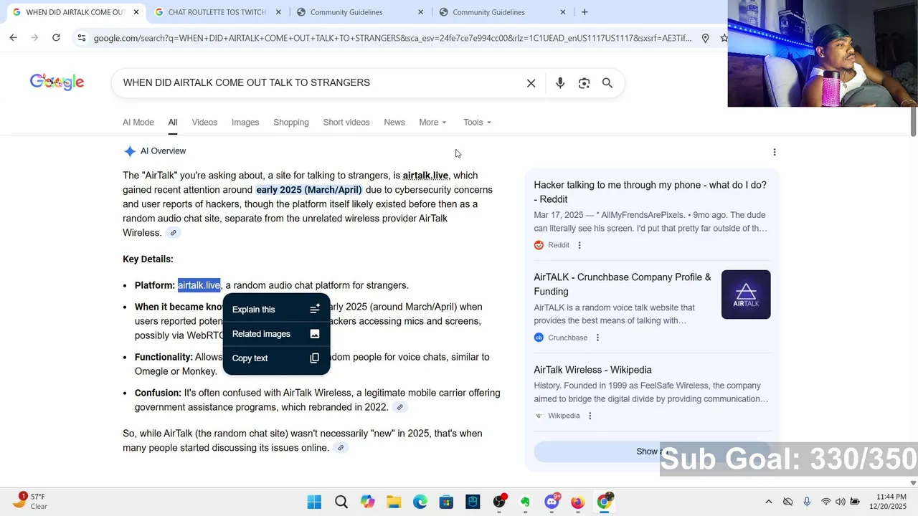Clear the search query with X
This screenshot has height=516, width=918.
point(531,83)
